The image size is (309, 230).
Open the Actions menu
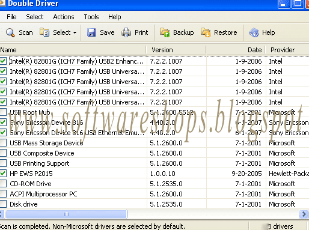64,17
